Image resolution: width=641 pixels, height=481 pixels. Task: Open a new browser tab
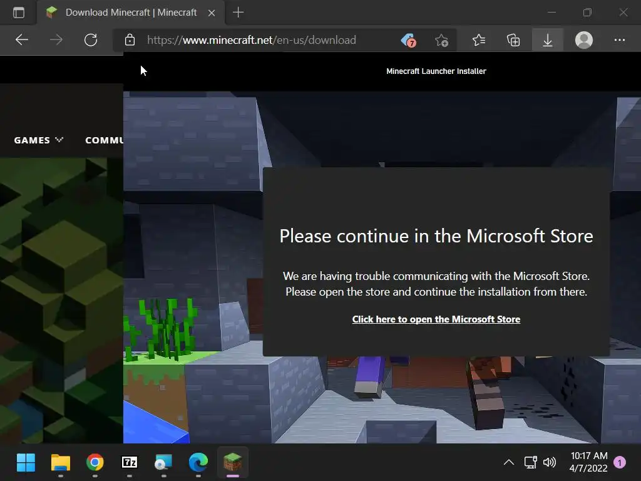(238, 13)
